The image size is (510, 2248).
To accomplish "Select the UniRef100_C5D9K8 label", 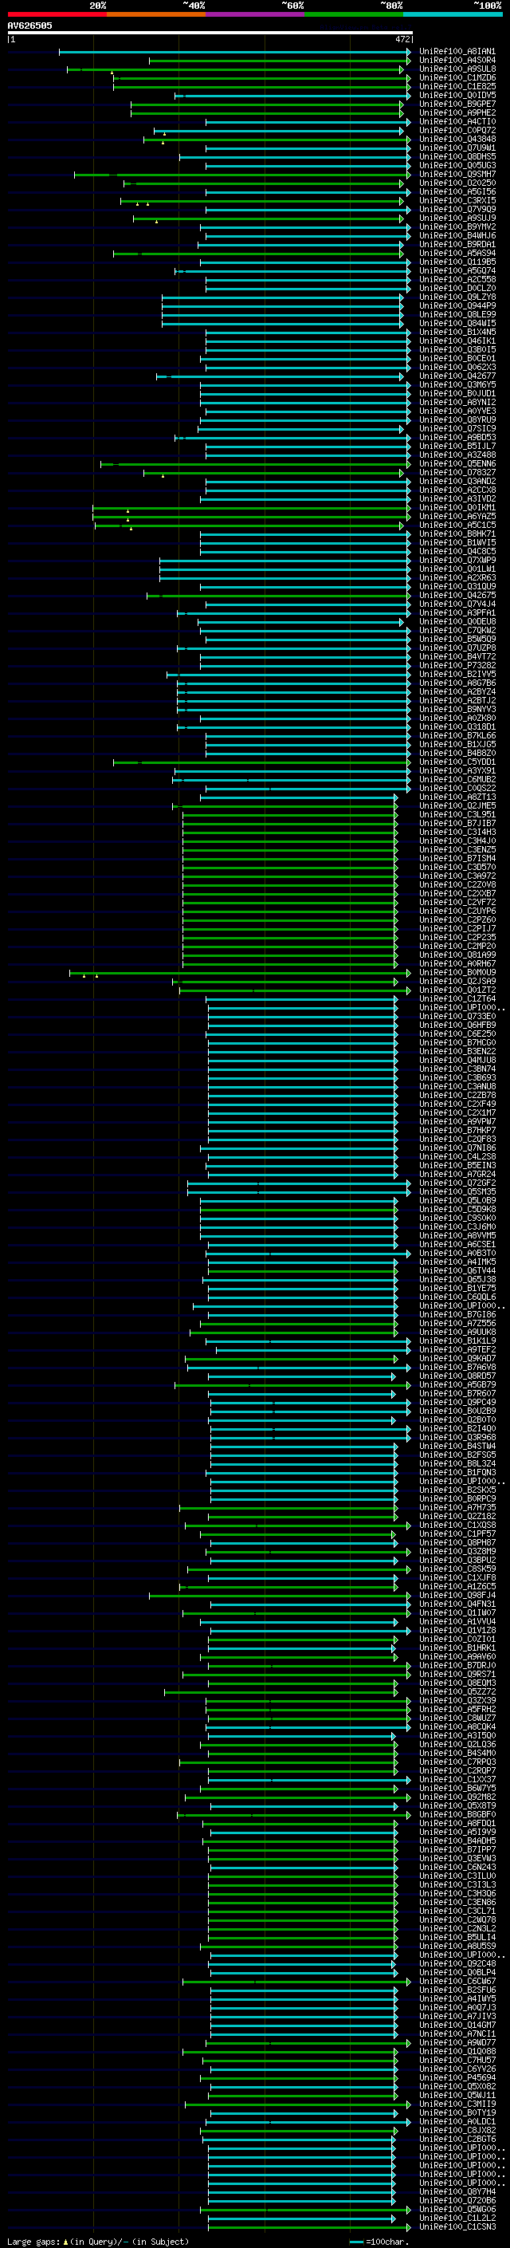I will point(457,1210).
